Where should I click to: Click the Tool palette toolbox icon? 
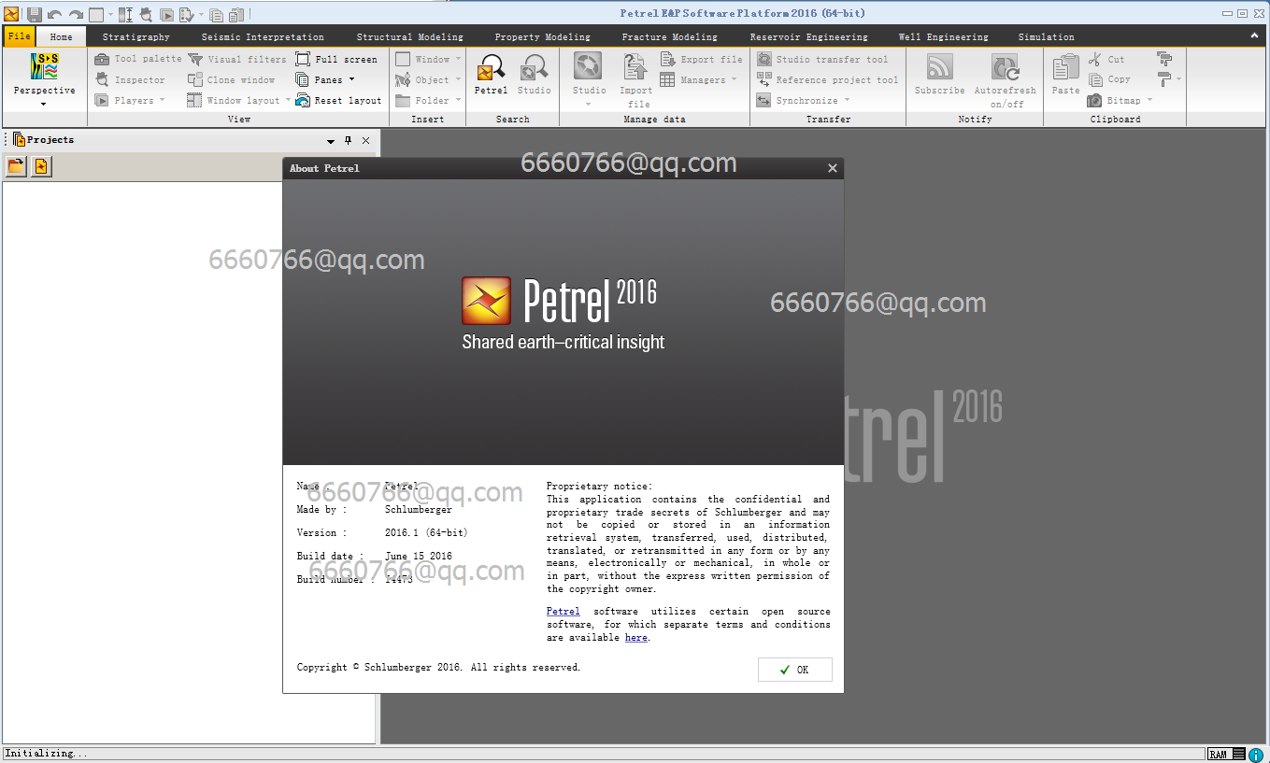coord(102,59)
